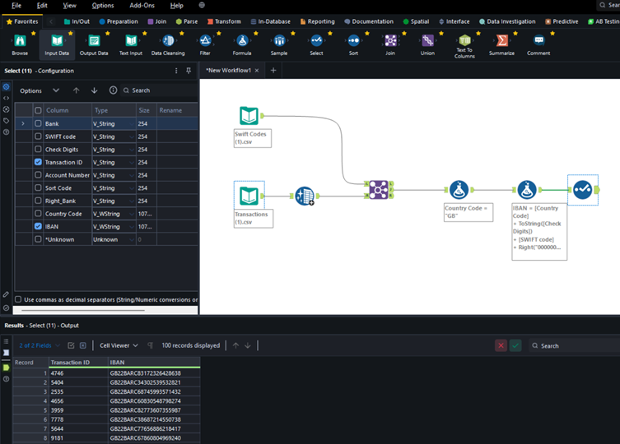The width and height of the screenshot is (620, 444).
Task: Open the 2 of 2 Fields dropdown
Action: (40, 345)
